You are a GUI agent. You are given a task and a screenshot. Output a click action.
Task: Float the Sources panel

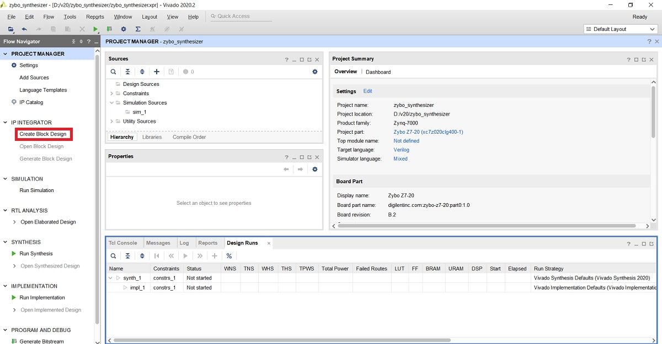pos(309,59)
